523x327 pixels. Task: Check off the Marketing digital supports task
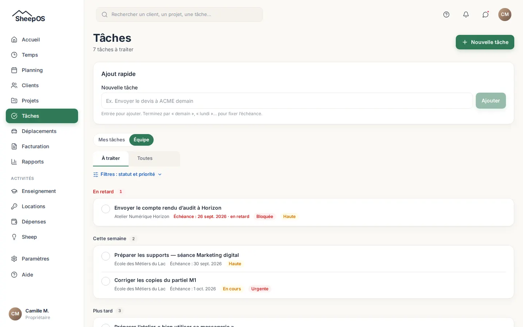point(106,256)
